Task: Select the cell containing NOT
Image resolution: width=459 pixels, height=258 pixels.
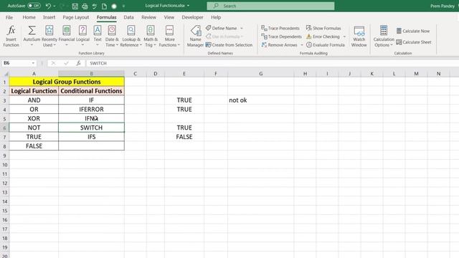Action: coord(34,128)
